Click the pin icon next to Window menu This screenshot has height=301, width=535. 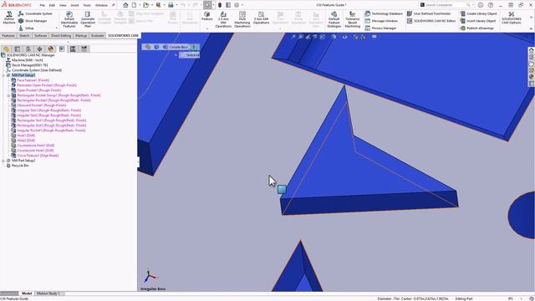click(113, 5)
